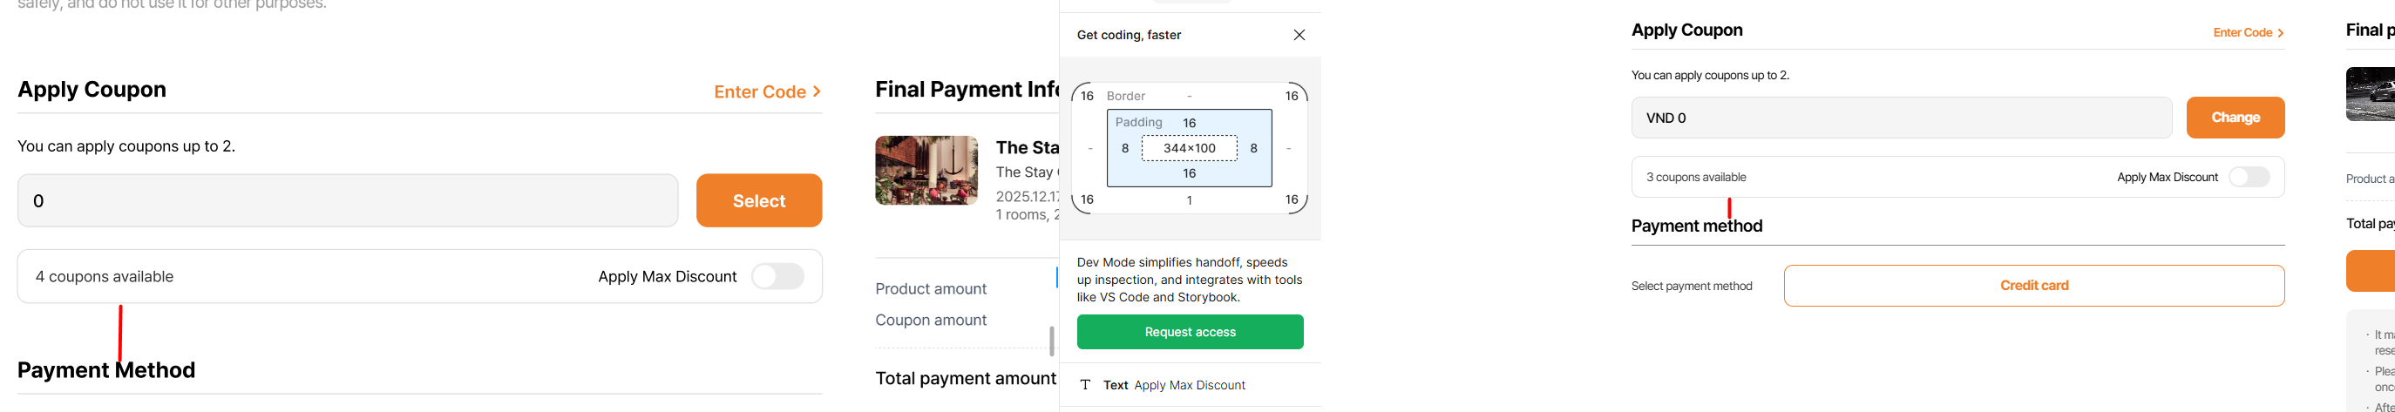
Task: Choose the Credit card payment method
Action: click(x=2033, y=286)
